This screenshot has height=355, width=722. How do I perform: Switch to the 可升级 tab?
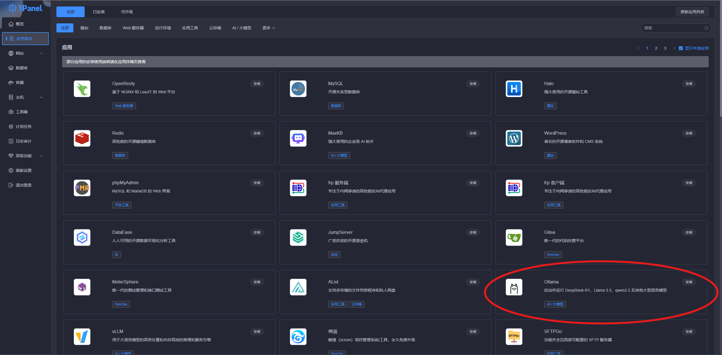[x=127, y=12]
